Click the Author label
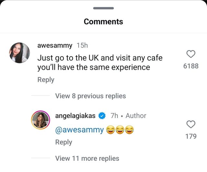The width and height of the screenshot is (207, 172). coord(136,116)
